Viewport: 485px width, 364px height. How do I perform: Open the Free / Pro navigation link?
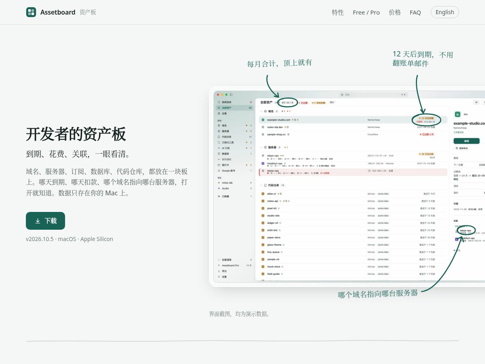(366, 12)
